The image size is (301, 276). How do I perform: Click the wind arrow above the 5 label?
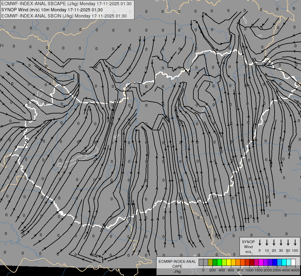pyautogui.click(x=259, y=242)
